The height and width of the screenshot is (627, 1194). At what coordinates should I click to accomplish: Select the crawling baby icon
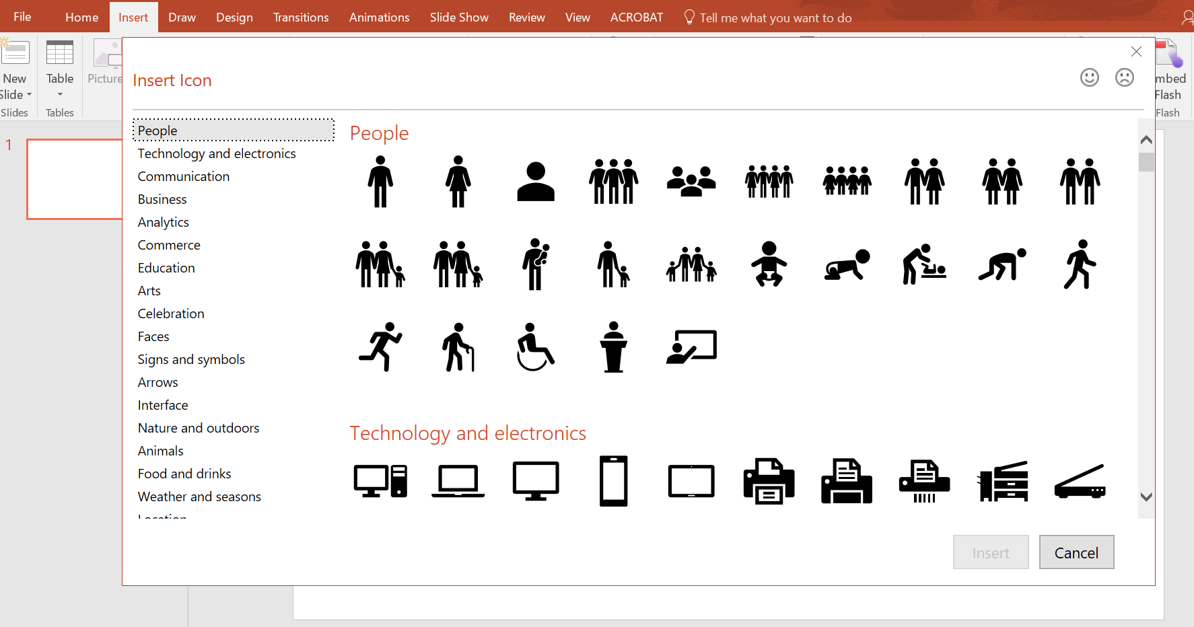[x=847, y=264]
